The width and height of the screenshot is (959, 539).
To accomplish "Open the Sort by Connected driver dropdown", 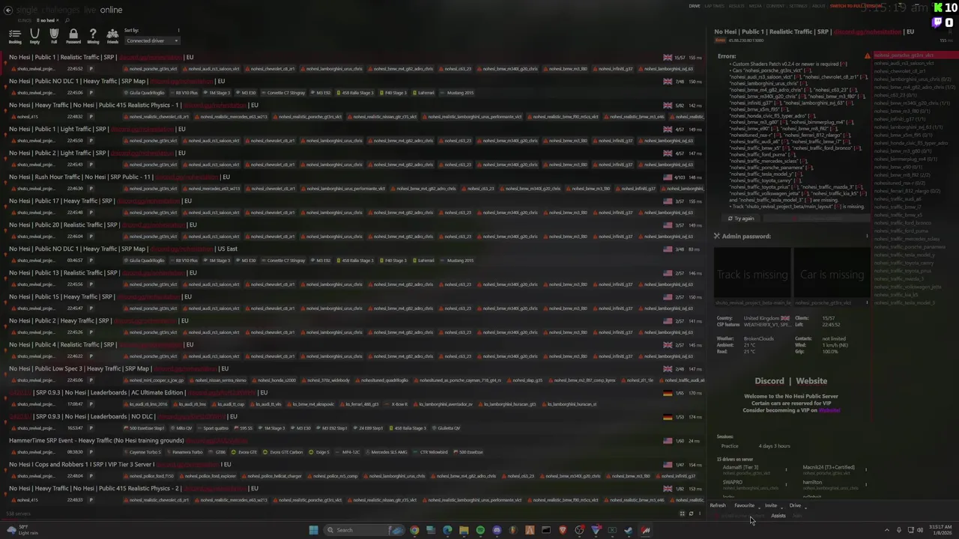I will pos(152,40).
